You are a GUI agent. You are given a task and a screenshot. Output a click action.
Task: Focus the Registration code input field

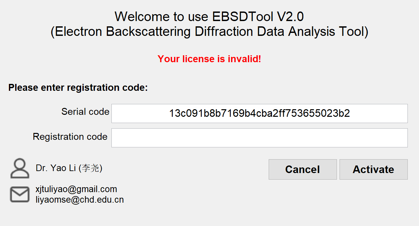click(259, 138)
